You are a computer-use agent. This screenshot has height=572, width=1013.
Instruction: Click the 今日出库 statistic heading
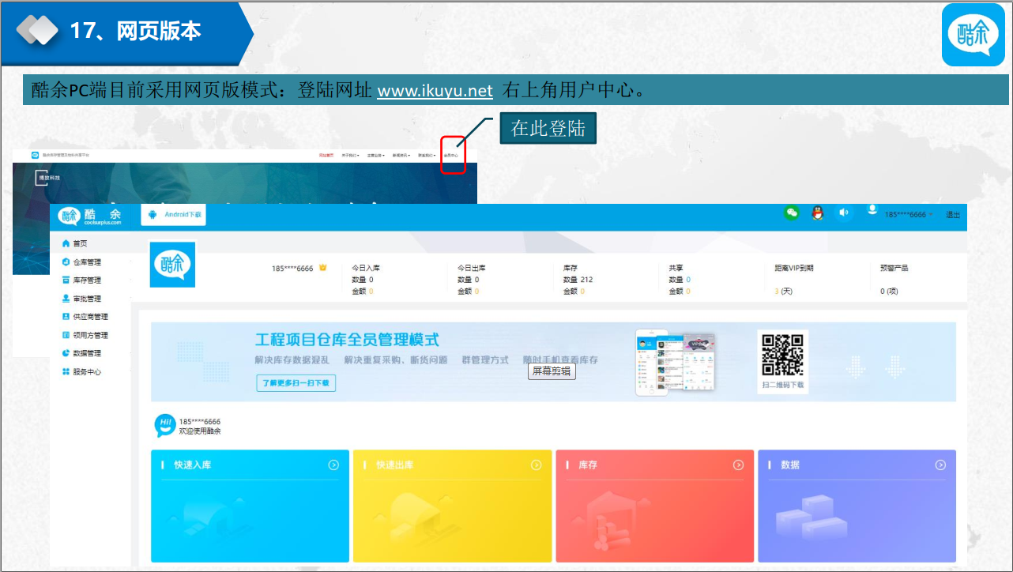tap(472, 268)
